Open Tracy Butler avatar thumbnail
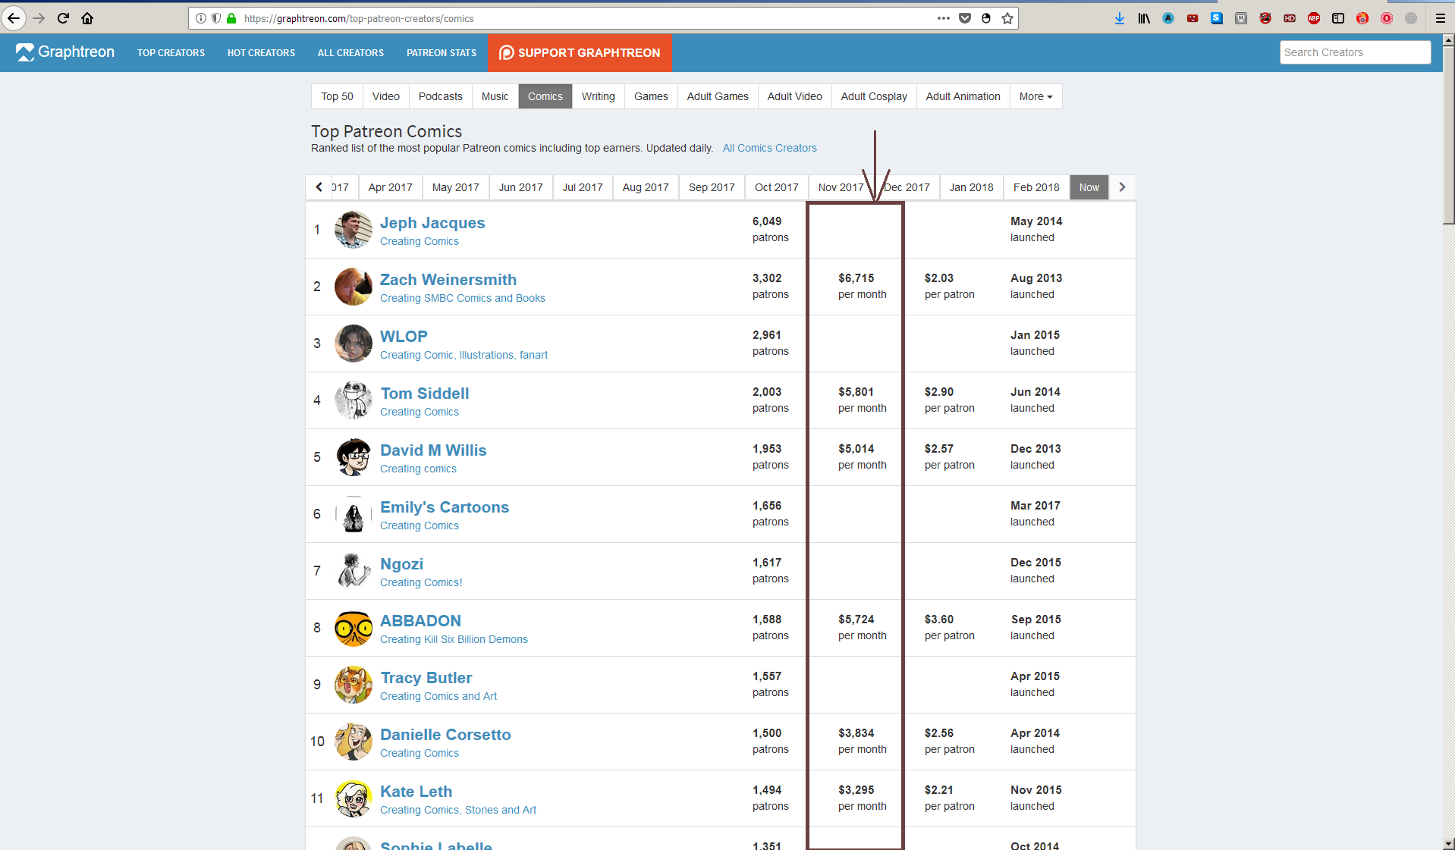This screenshot has width=1455, height=850. click(354, 685)
